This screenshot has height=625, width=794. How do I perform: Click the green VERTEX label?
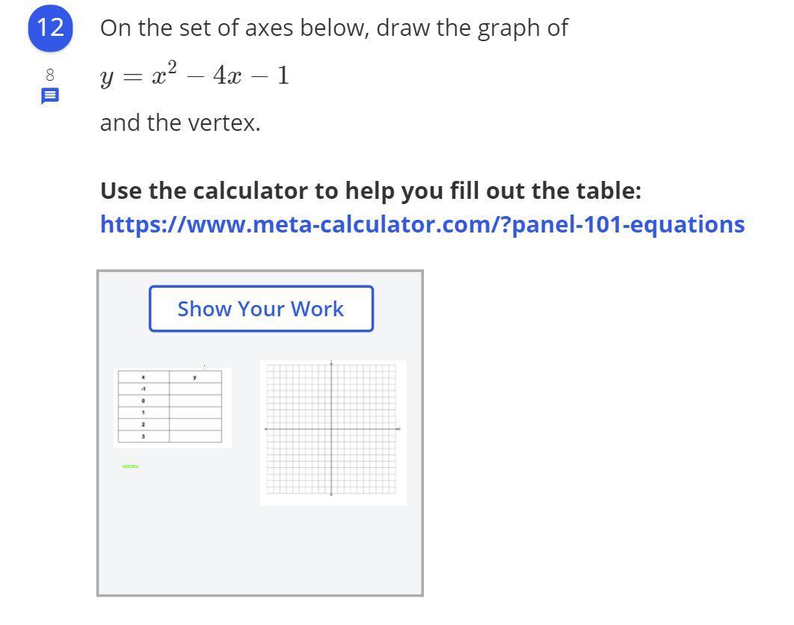click(x=131, y=467)
